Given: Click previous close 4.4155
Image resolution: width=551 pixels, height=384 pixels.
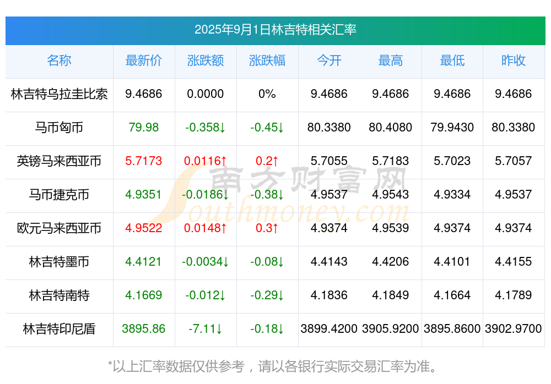Looking at the screenshot, I should [x=514, y=261].
